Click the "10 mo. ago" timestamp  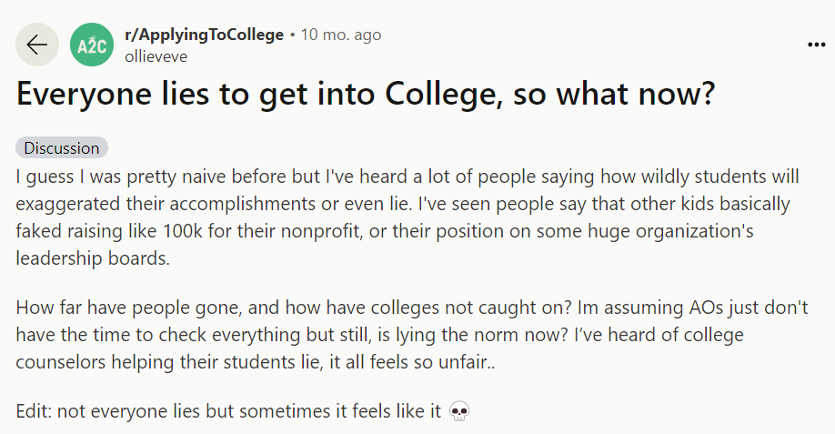pyautogui.click(x=341, y=35)
